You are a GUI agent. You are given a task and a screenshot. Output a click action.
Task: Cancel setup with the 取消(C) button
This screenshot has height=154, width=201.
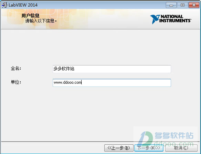pos(181,148)
